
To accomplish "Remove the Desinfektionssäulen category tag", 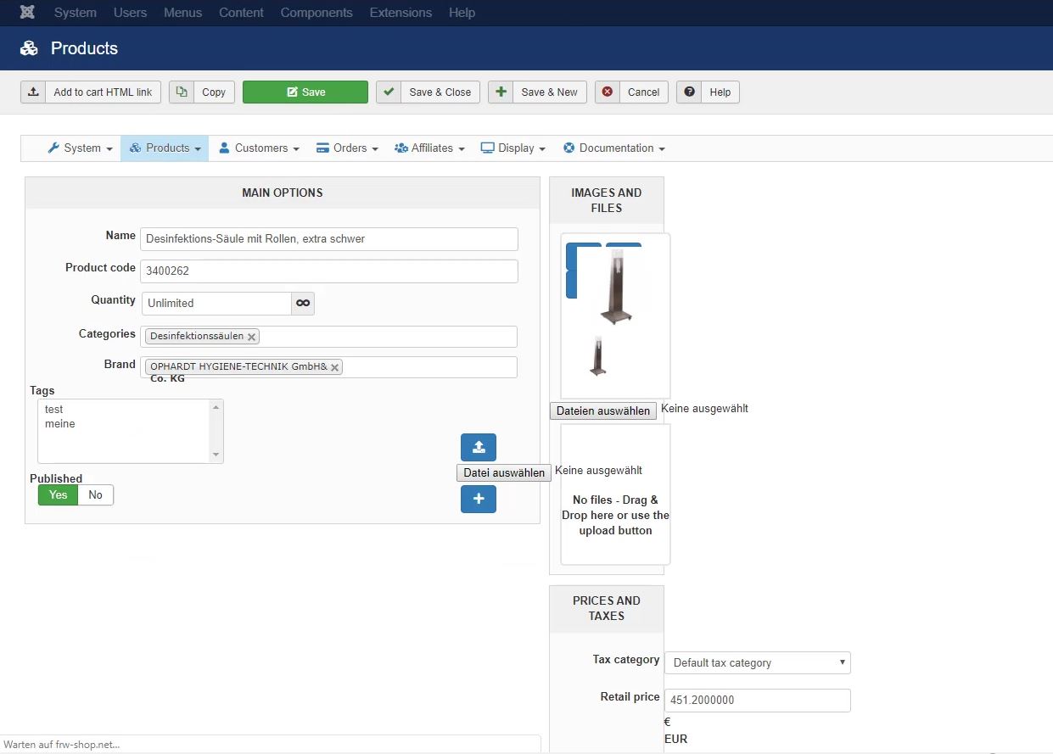I will 251,337.
